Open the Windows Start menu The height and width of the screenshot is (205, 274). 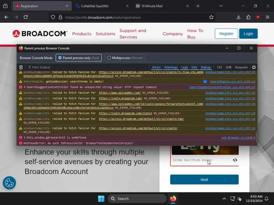coord(101,199)
